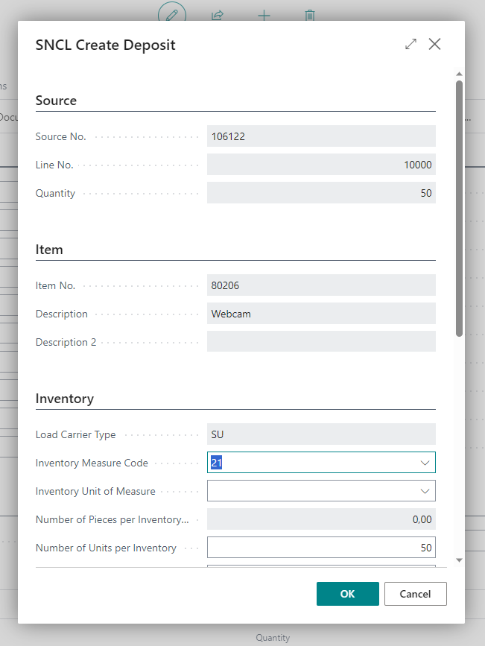The width and height of the screenshot is (485, 646).
Task: Click the Number of Units per Inventory field
Action: 320,548
